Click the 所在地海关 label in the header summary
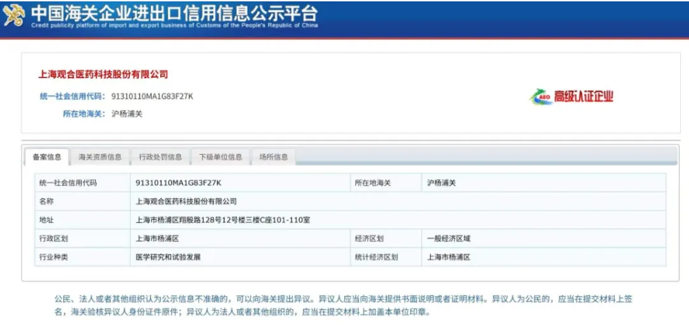689x325 pixels. [x=84, y=114]
